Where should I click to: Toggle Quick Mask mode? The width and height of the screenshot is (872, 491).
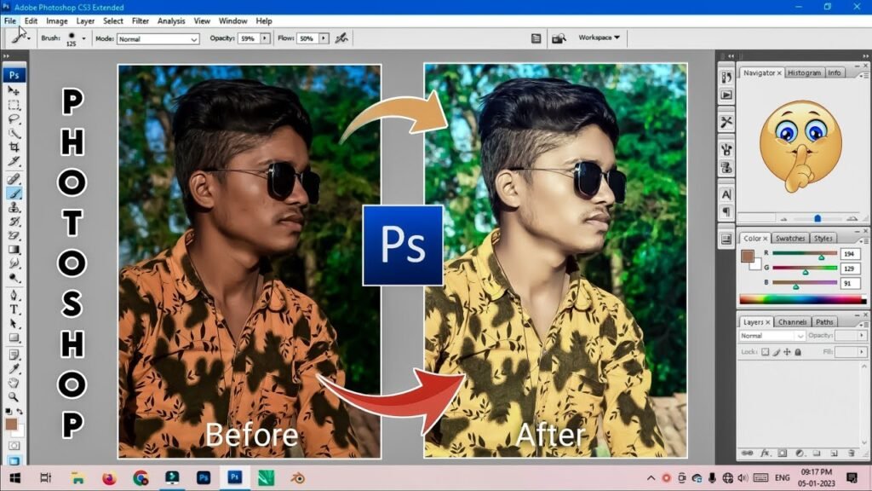(x=14, y=446)
